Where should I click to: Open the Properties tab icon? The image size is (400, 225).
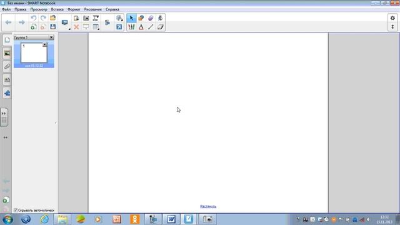pos(7,80)
